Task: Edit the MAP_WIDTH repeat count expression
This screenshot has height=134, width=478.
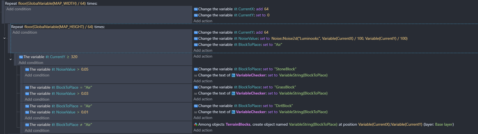Action: point(52,4)
